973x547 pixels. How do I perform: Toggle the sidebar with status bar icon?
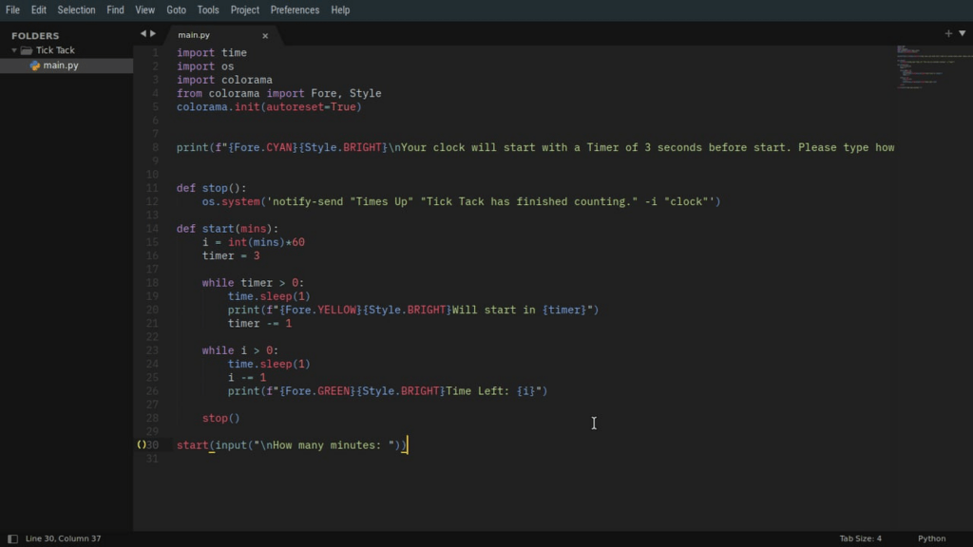tap(12, 538)
